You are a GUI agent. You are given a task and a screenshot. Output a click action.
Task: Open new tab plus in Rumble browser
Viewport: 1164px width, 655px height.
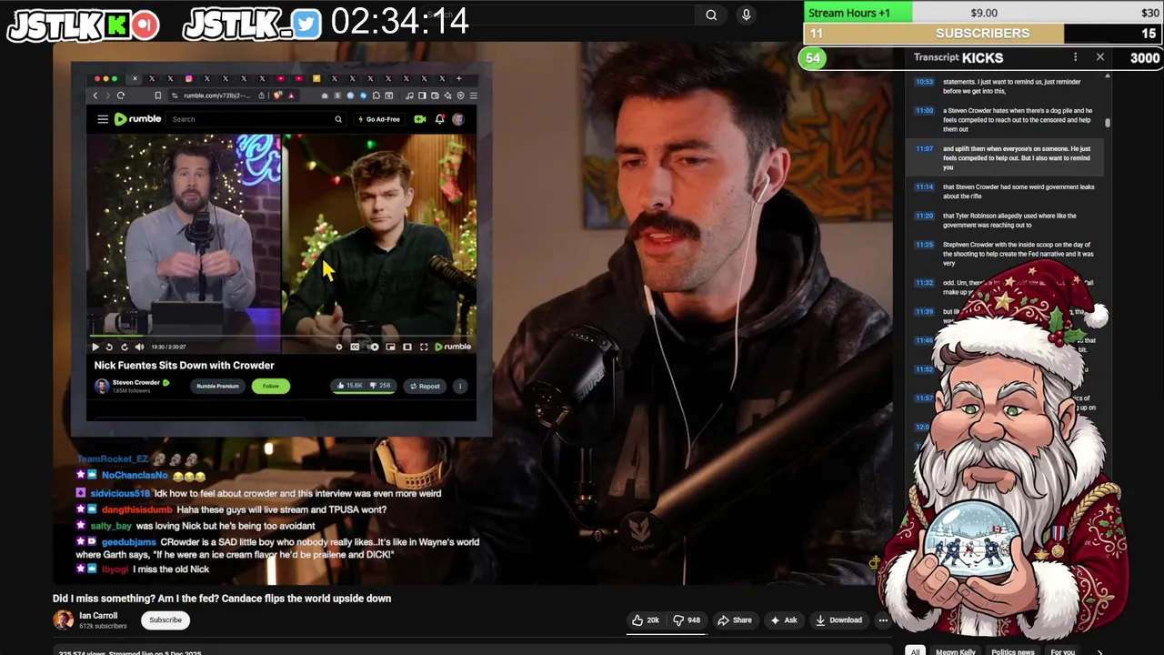click(459, 78)
